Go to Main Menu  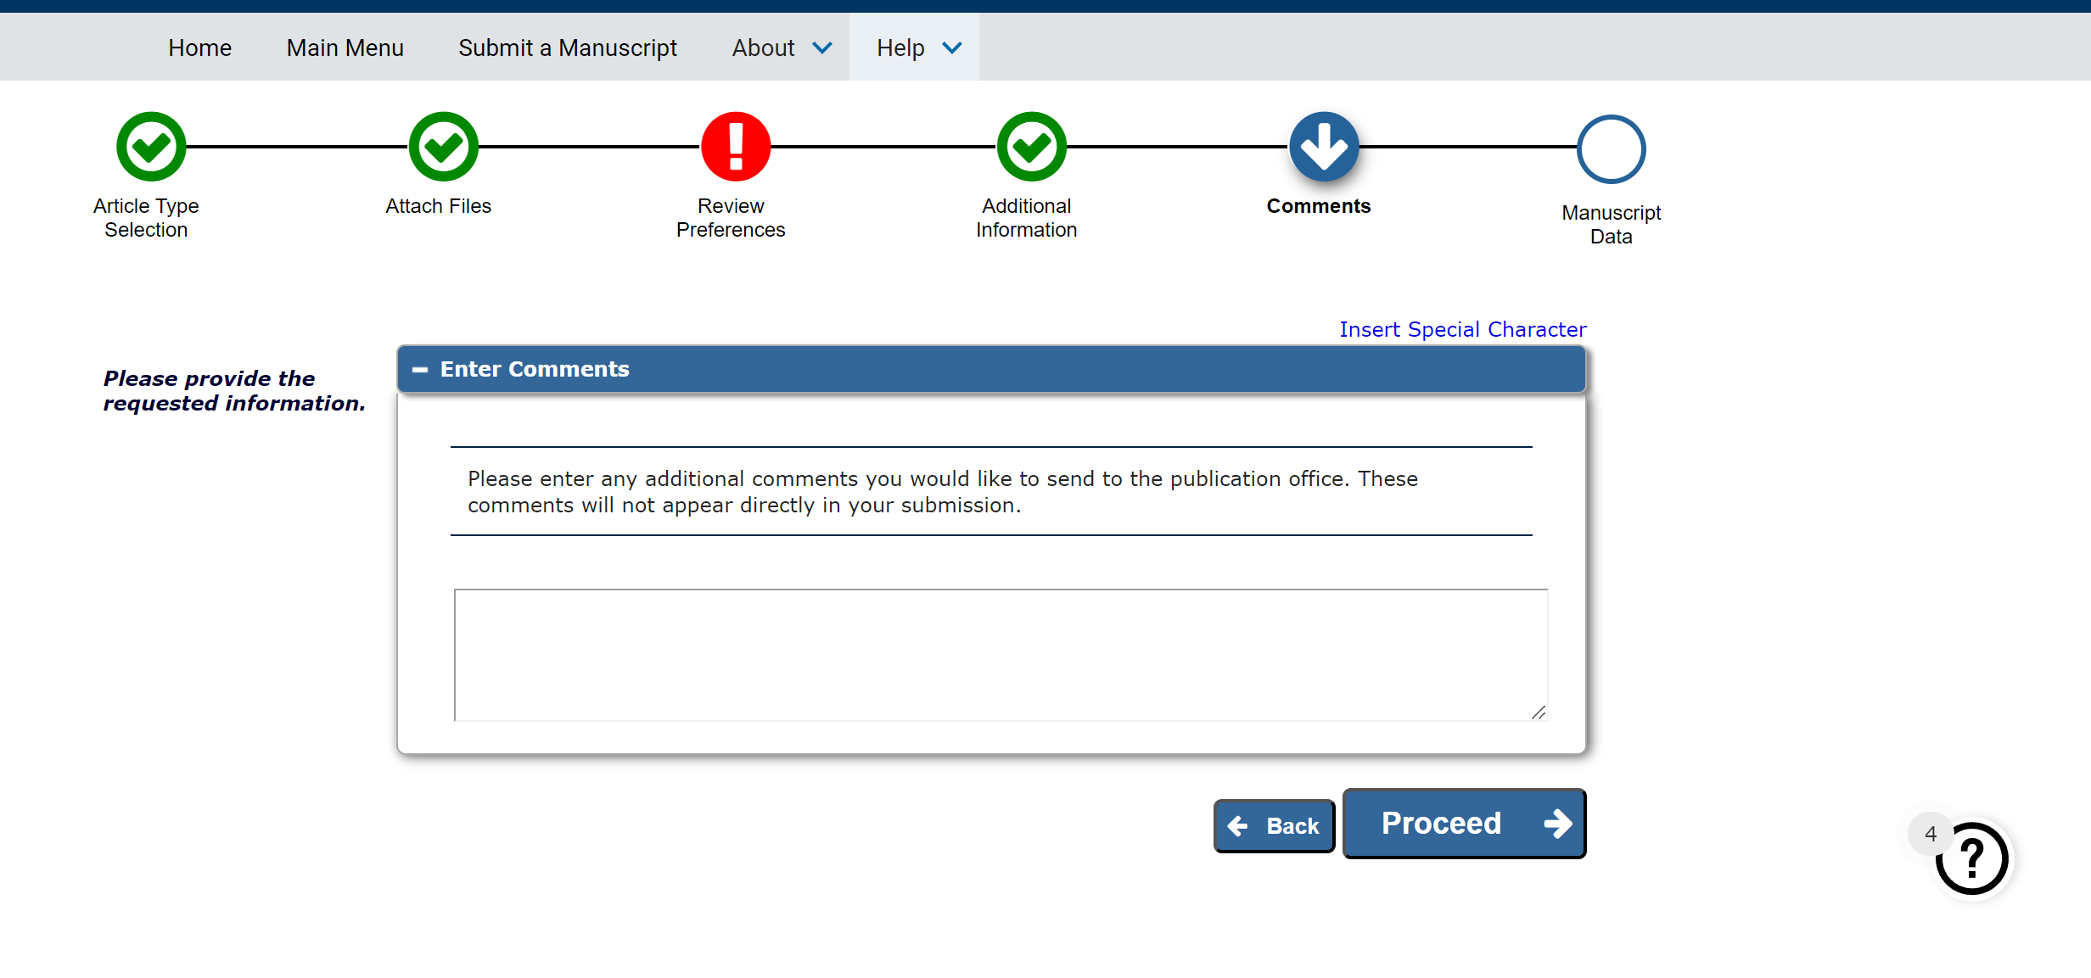(x=345, y=48)
